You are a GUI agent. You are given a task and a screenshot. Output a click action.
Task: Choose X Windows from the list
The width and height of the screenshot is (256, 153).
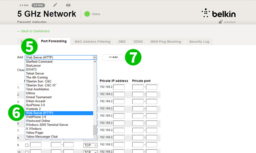pyautogui.click(x=59, y=129)
